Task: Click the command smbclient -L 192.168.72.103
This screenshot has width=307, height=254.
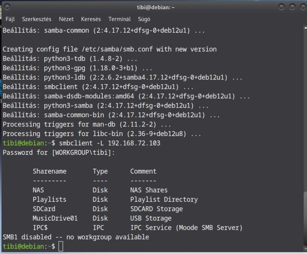Action: tap(110, 143)
